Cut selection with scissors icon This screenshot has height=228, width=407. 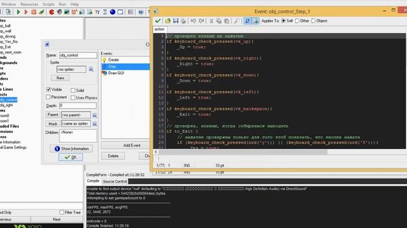[211, 21]
